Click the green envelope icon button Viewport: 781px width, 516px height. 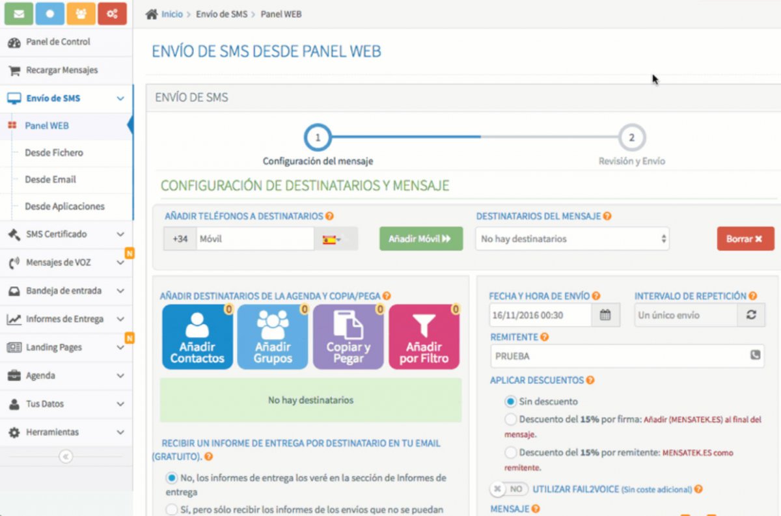coord(18,14)
